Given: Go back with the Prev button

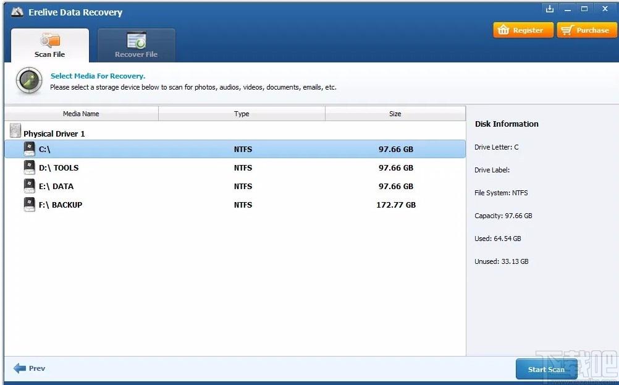Looking at the screenshot, I should pyautogui.click(x=29, y=368).
